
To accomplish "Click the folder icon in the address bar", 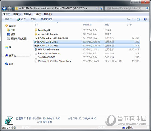I will [16, 8].
